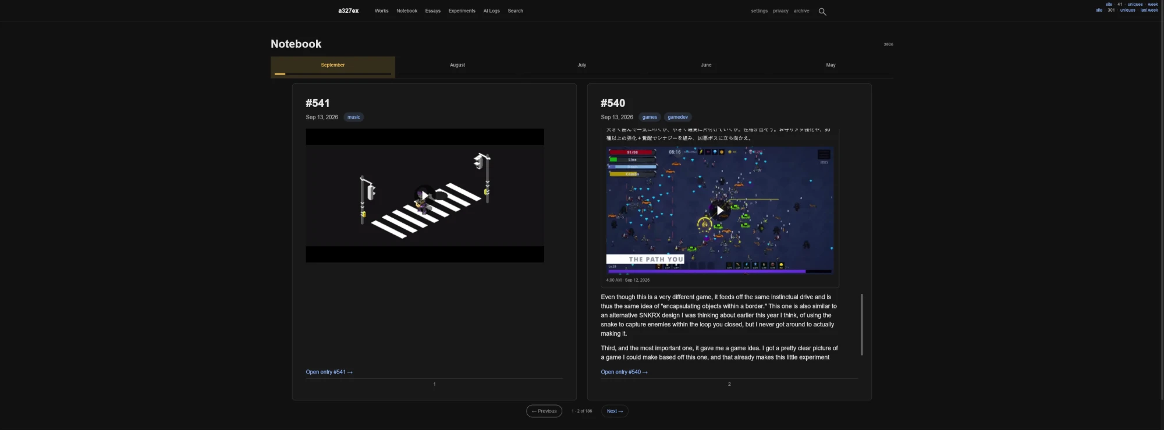The width and height of the screenshot is (1164, 430).
Task: Play the game video in entry #540
Action: 720,210
